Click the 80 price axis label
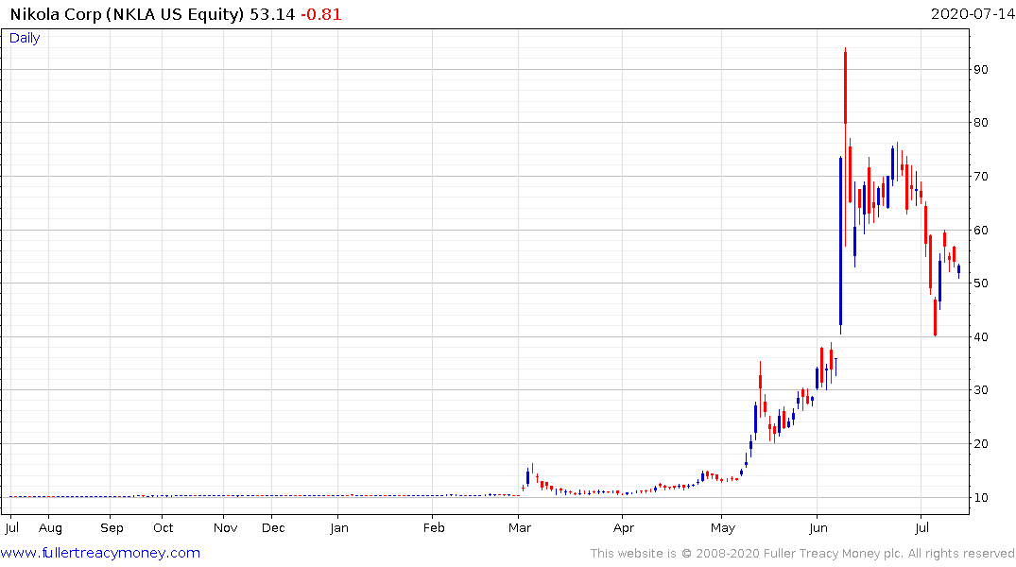 pyautogui.click(x=981, y=123)
